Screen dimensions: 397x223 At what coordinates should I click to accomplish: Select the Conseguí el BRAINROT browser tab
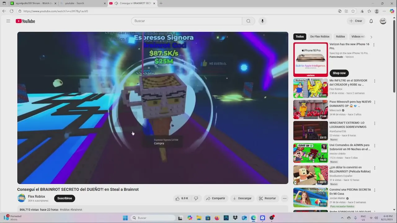click(132, 3)
